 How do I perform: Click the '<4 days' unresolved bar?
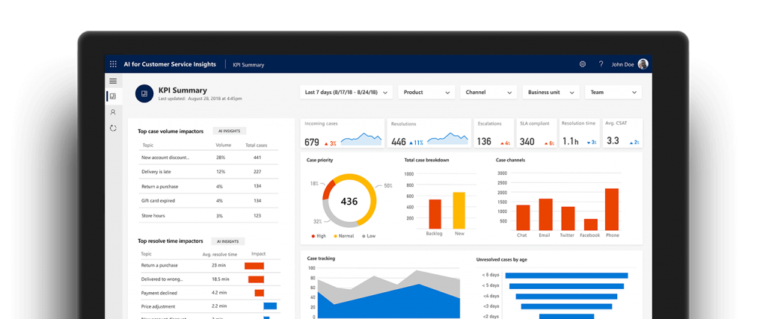pos(566,296)
